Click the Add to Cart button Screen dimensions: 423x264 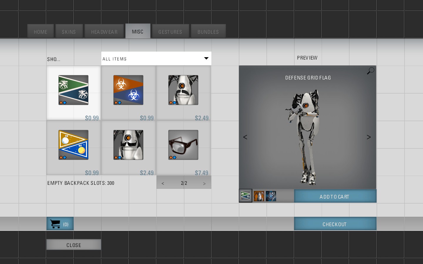pyautogui.click(x=335, y=196)
